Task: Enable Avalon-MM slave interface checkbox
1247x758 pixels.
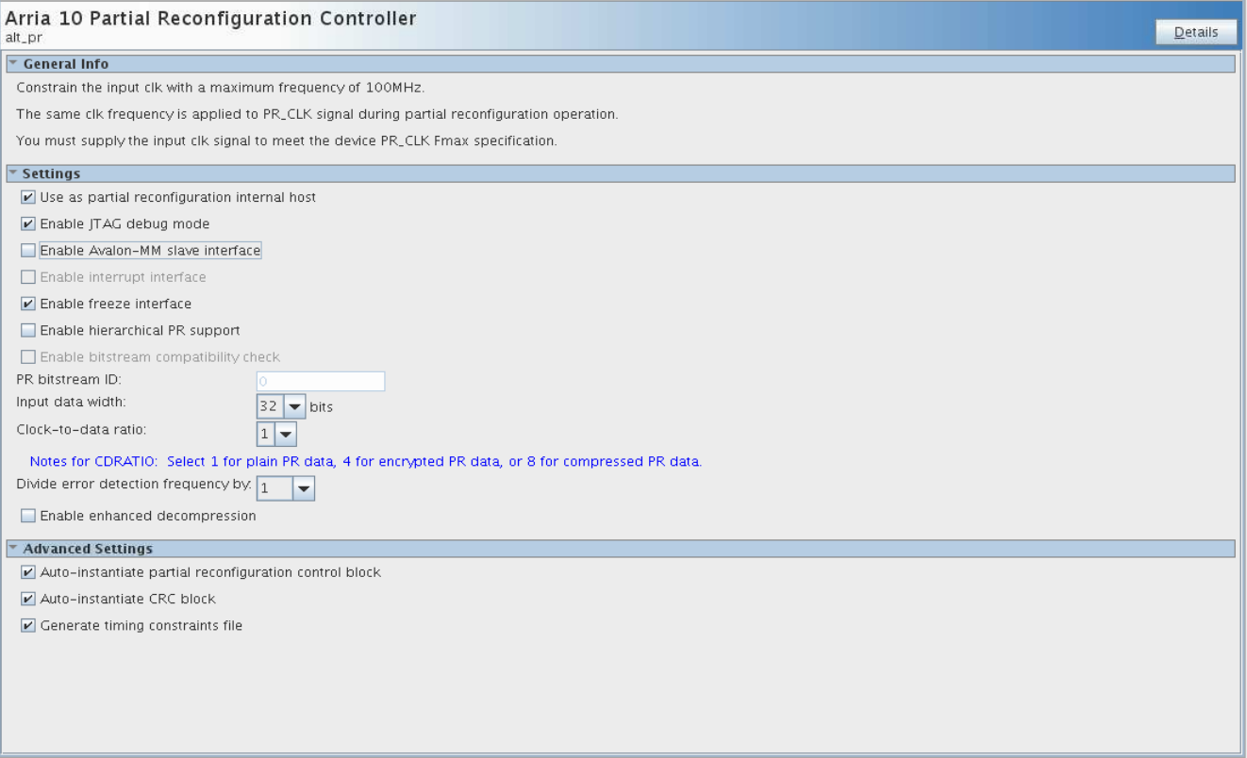Action: point(28,251)
